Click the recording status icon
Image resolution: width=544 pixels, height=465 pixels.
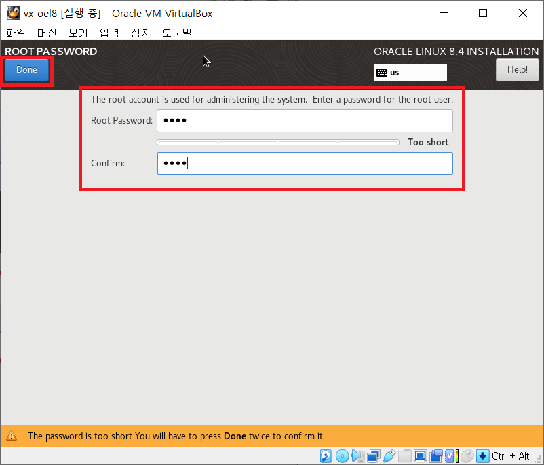[436, 456]
